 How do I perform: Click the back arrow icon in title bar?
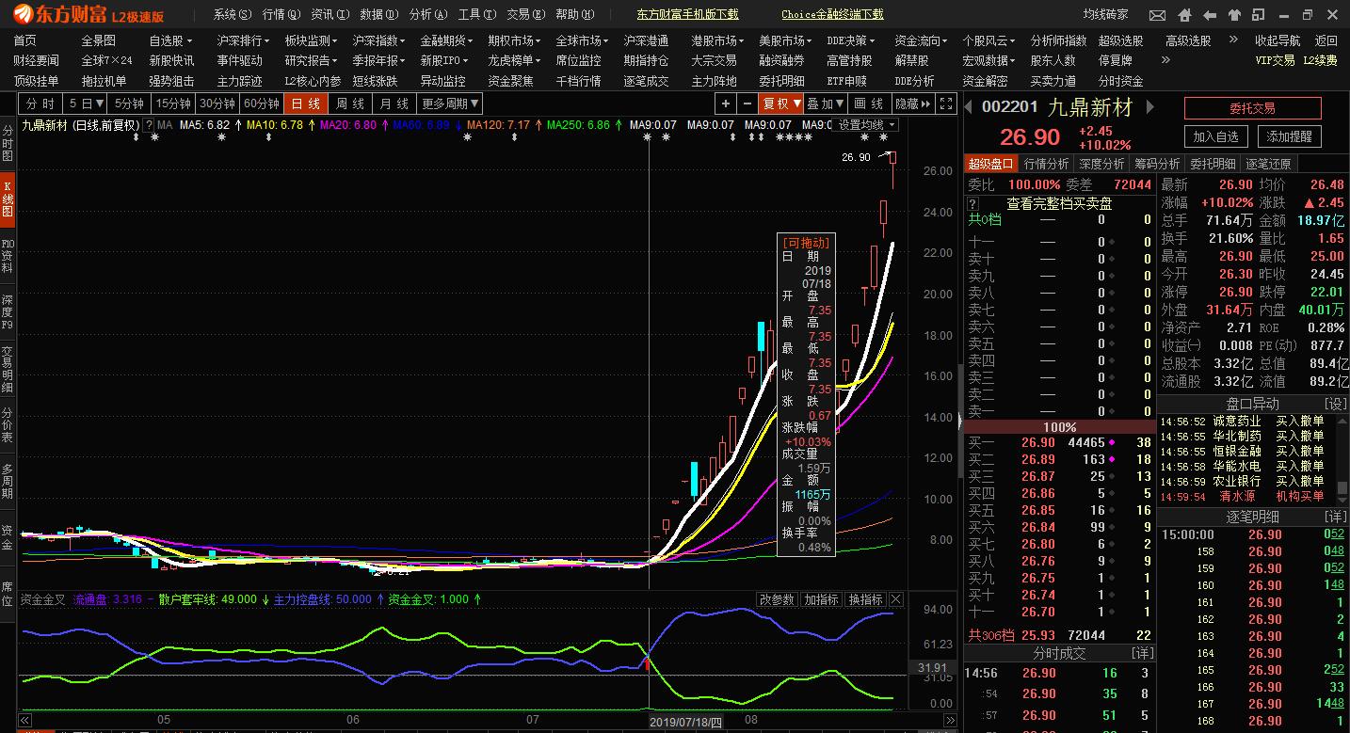coord(1210,15)
